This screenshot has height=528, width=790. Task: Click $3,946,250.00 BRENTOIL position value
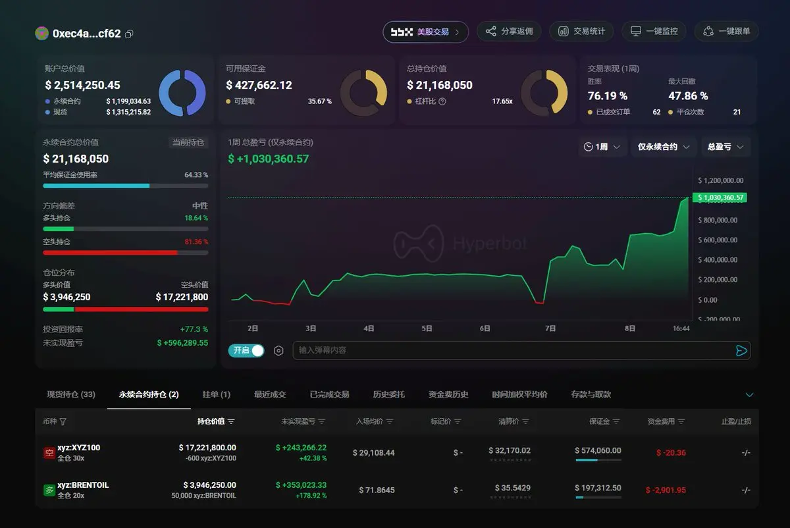coord(209,485)
